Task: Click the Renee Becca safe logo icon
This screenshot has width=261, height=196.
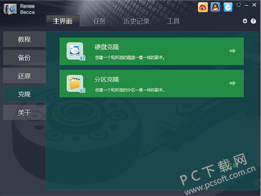Action: click(10, 9)
